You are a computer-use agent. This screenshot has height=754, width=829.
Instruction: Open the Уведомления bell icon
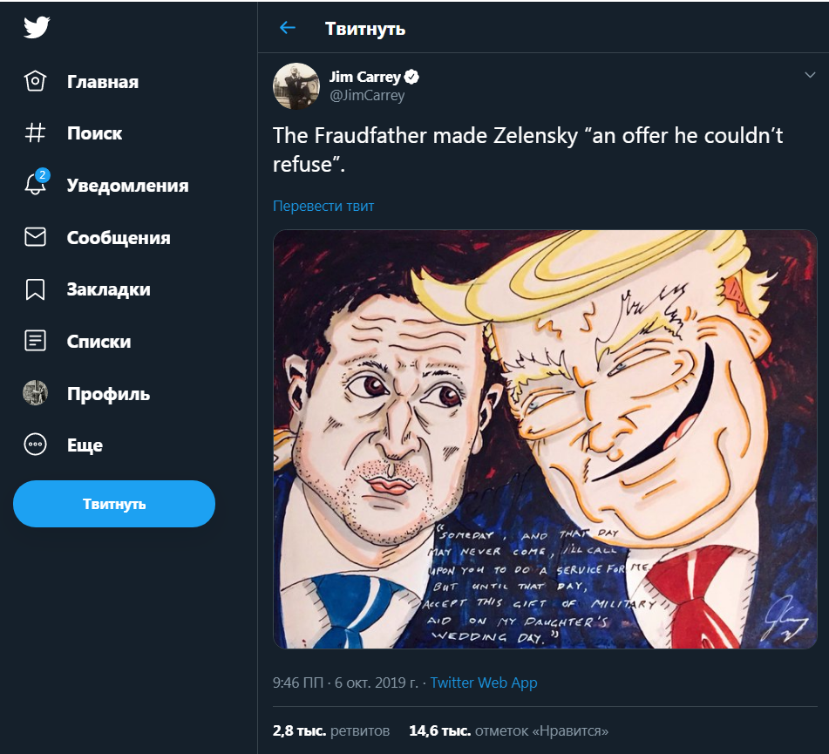[35, 185]
